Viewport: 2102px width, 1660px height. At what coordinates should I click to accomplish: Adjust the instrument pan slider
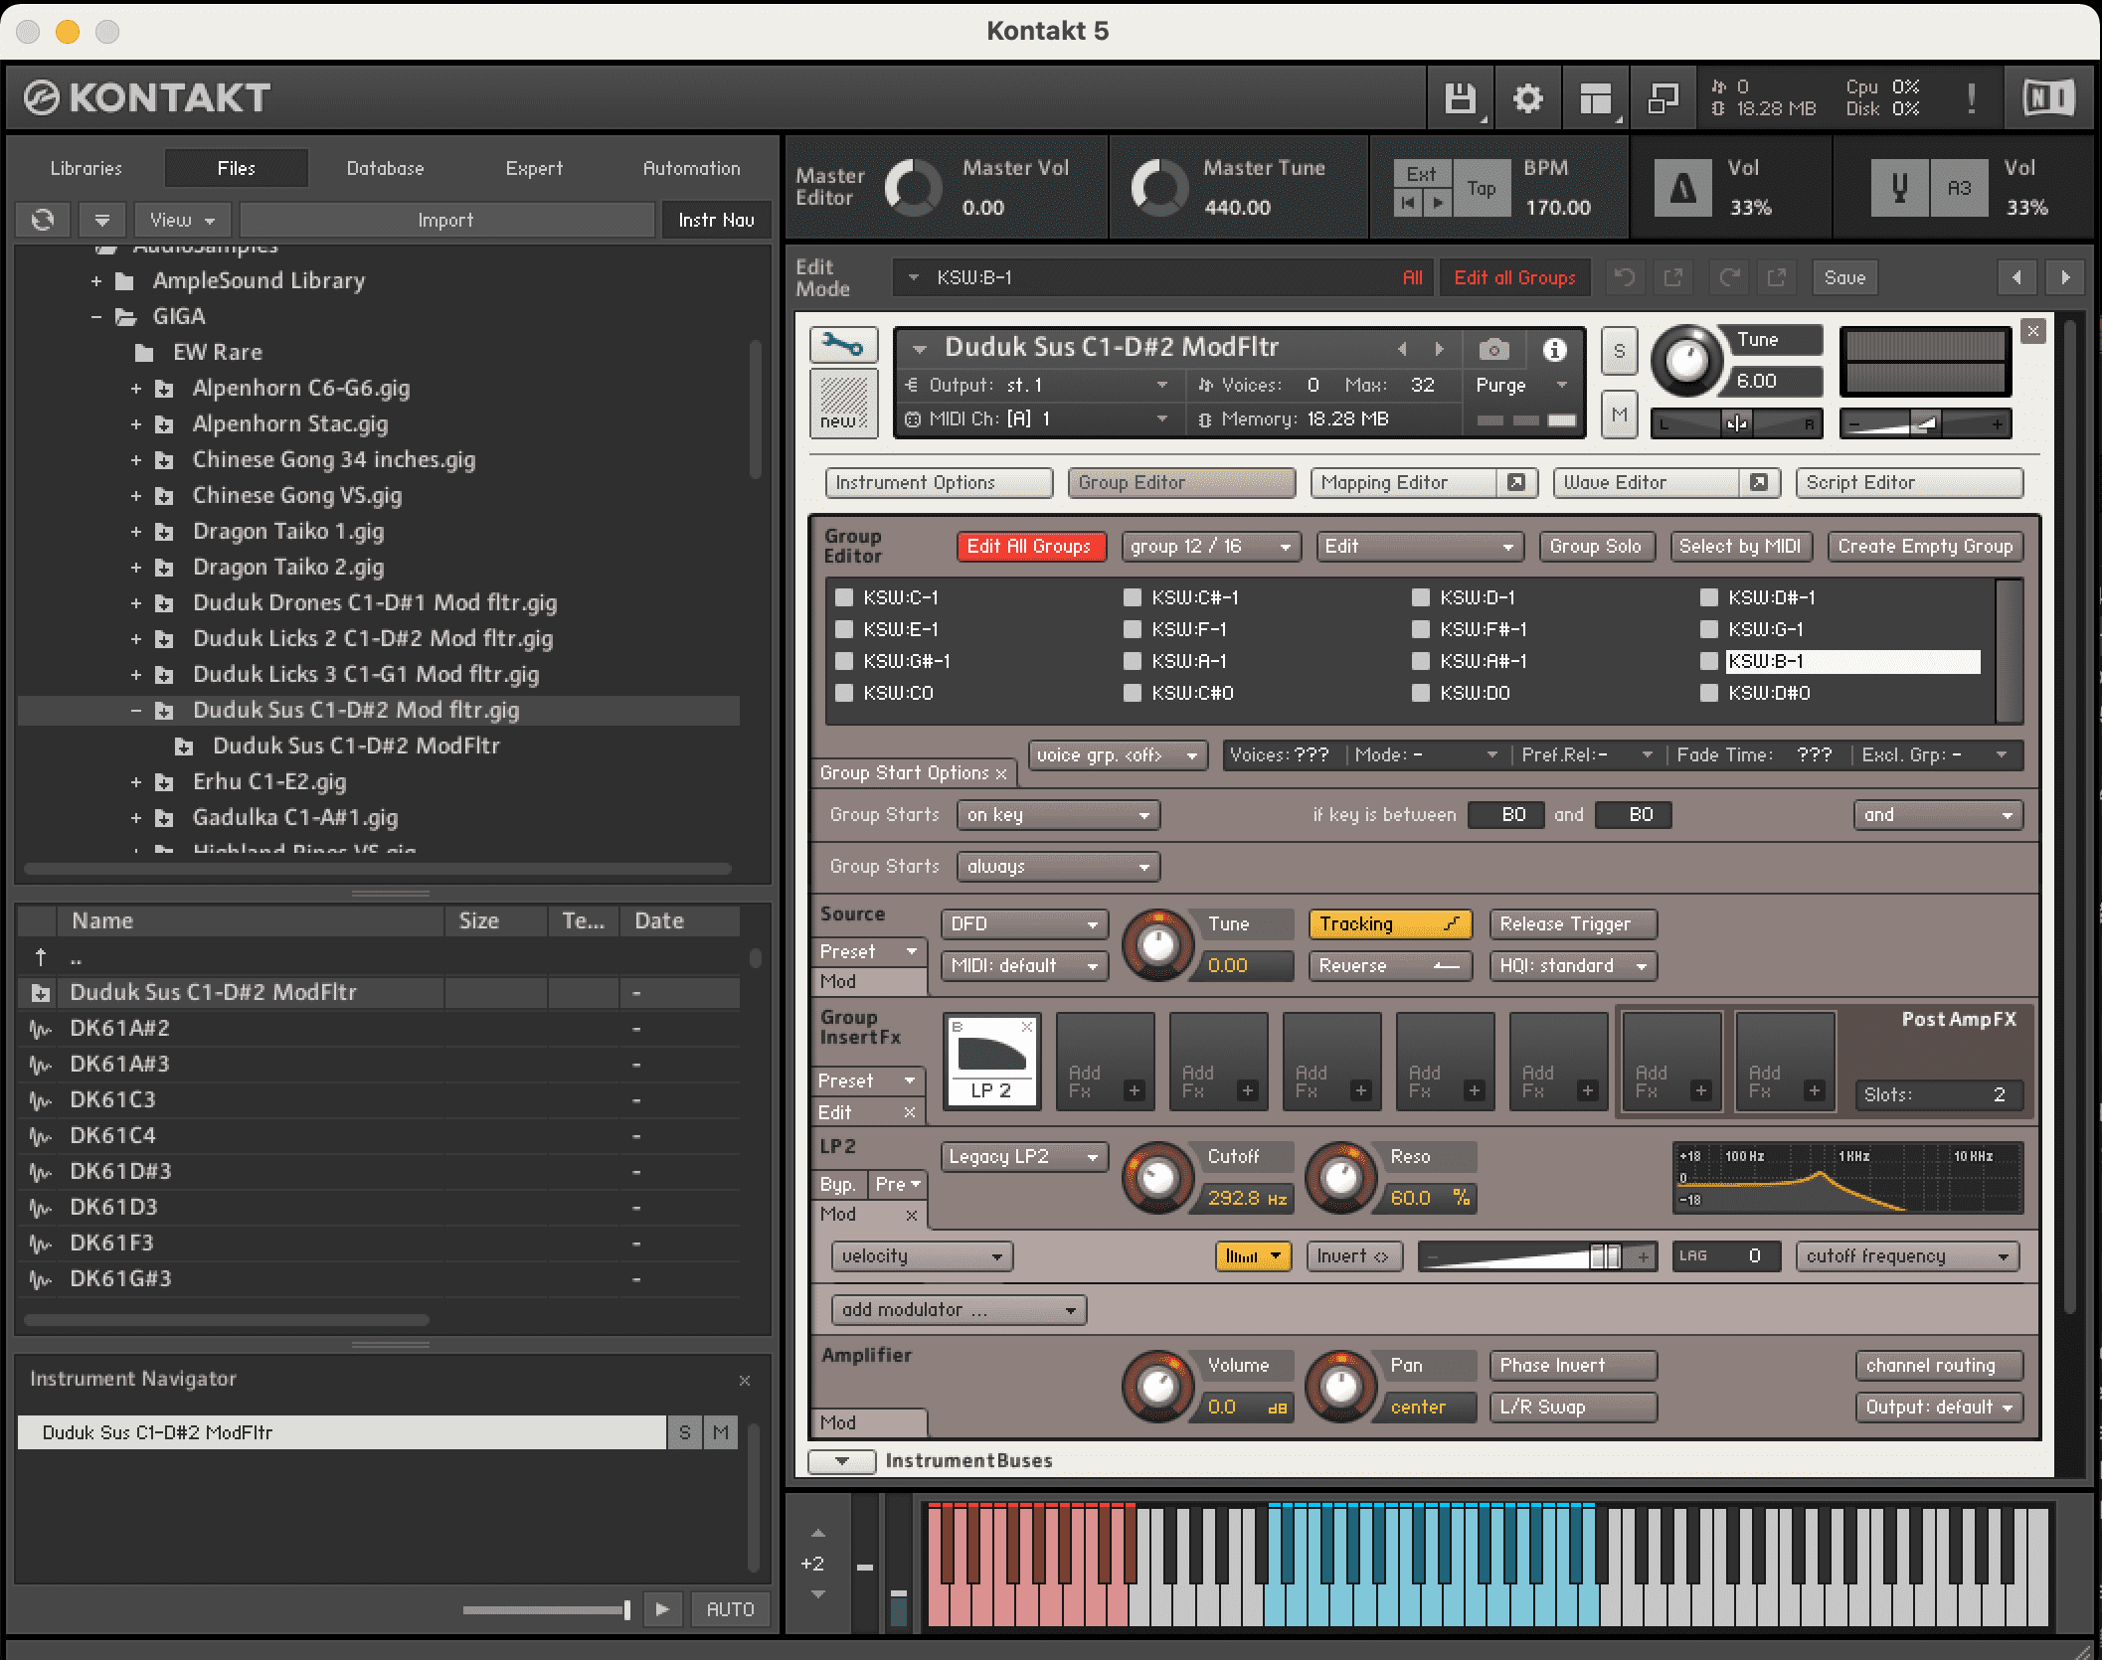(x=1736, y=423)
